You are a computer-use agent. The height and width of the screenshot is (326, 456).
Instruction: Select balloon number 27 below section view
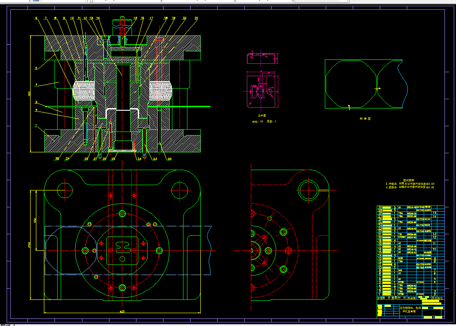coord(95,159)
